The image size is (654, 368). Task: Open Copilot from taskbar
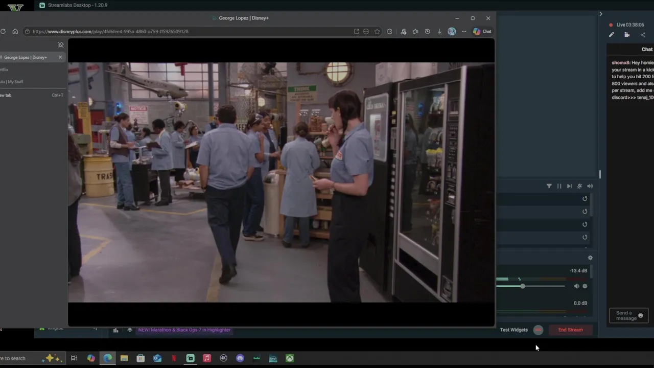point(91,358)
